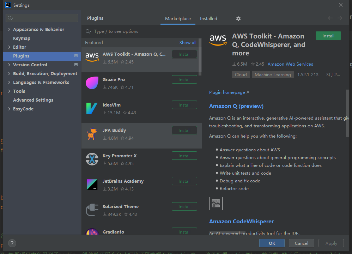Image resolution: width=352 pixels, height=254 pixels.
Task: Expand the Editor settings node
Action: pyautogui.click(x=9, y=47)
